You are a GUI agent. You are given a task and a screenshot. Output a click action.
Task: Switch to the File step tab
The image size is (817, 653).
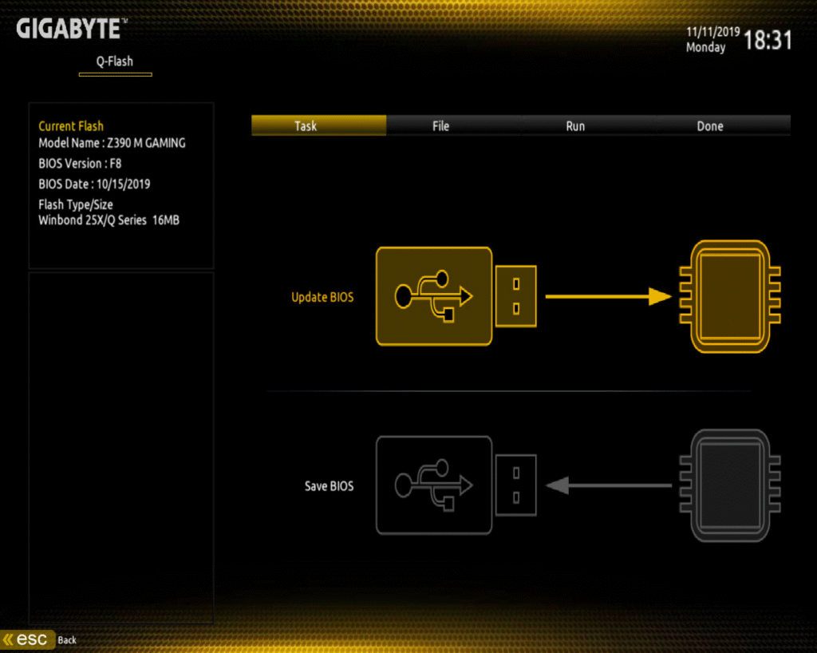pos(440,126)
